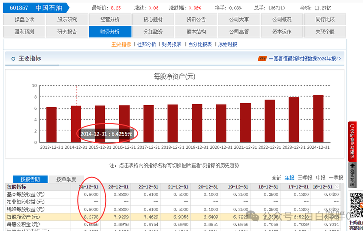Open the 公司高管 tab
The width and height of the screenshot is (363, 231).
pyautogui.click(x=239, y=31)
